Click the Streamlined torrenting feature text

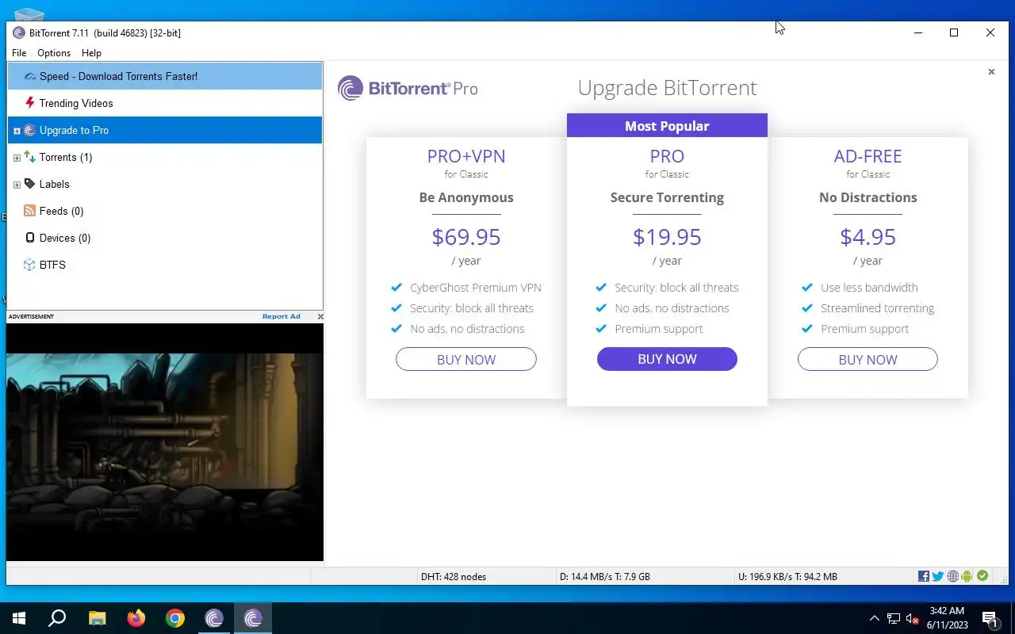point(877,308)
